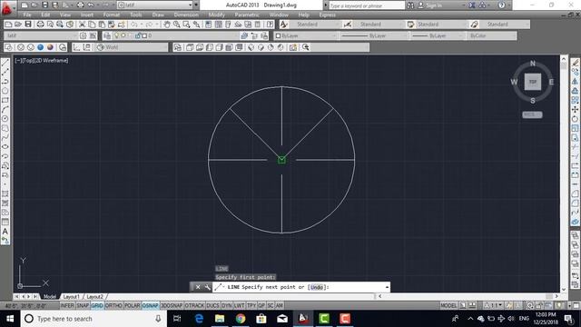Viewport: 581px width, 327px height.
Task: Click the Zoom Realtime magnifier icon
Action: [x=177, y=25]
